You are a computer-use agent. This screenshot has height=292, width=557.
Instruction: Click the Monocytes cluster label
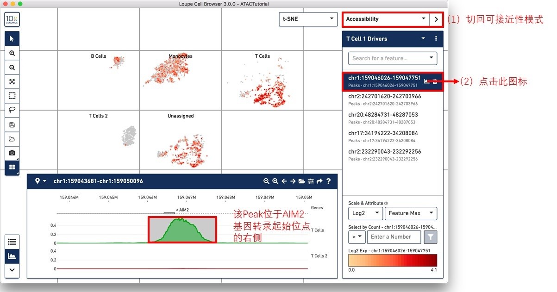[181, 56]
